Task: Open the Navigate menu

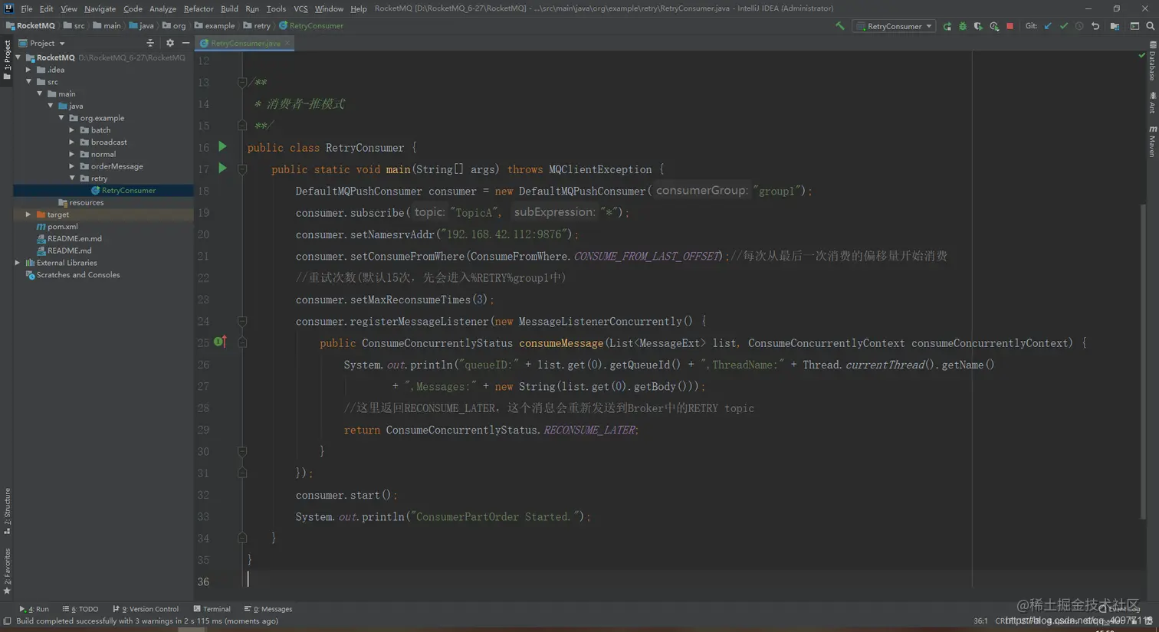Action: point(100,8)
